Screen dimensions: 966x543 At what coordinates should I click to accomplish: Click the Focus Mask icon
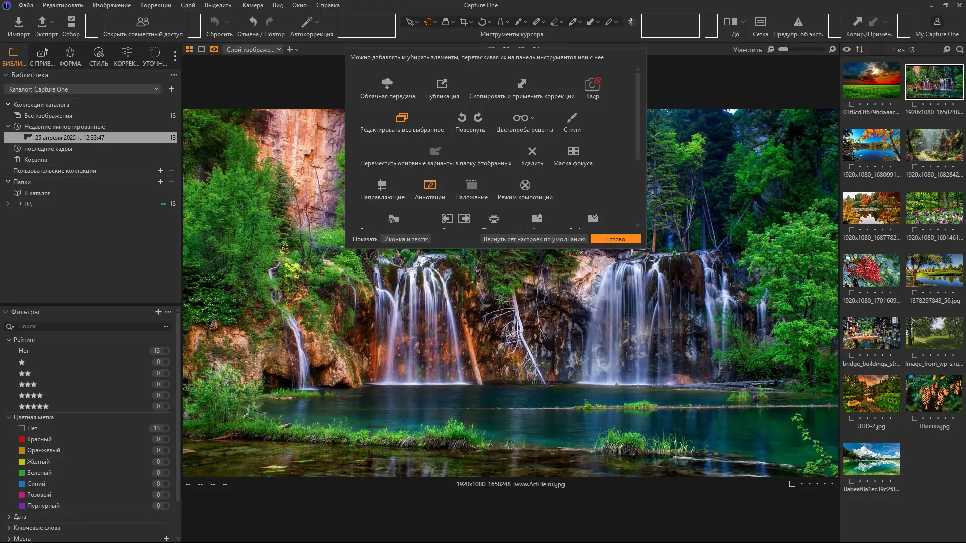pos(573,151)
